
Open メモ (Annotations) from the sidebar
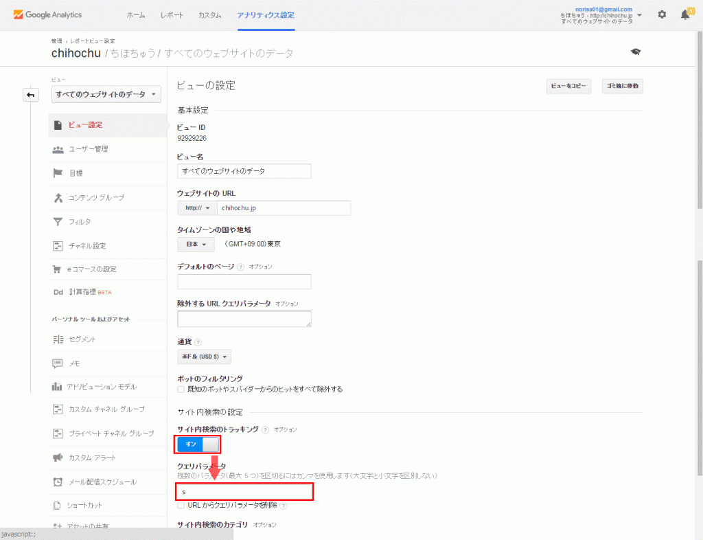(x=74, y=363)
